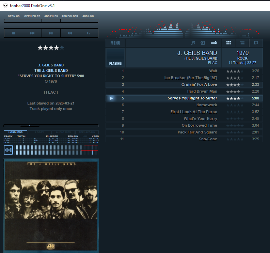Select track 1 'Wait'
Image resolution: width=270 pixels, height=253 pixels.
point(184,71)
